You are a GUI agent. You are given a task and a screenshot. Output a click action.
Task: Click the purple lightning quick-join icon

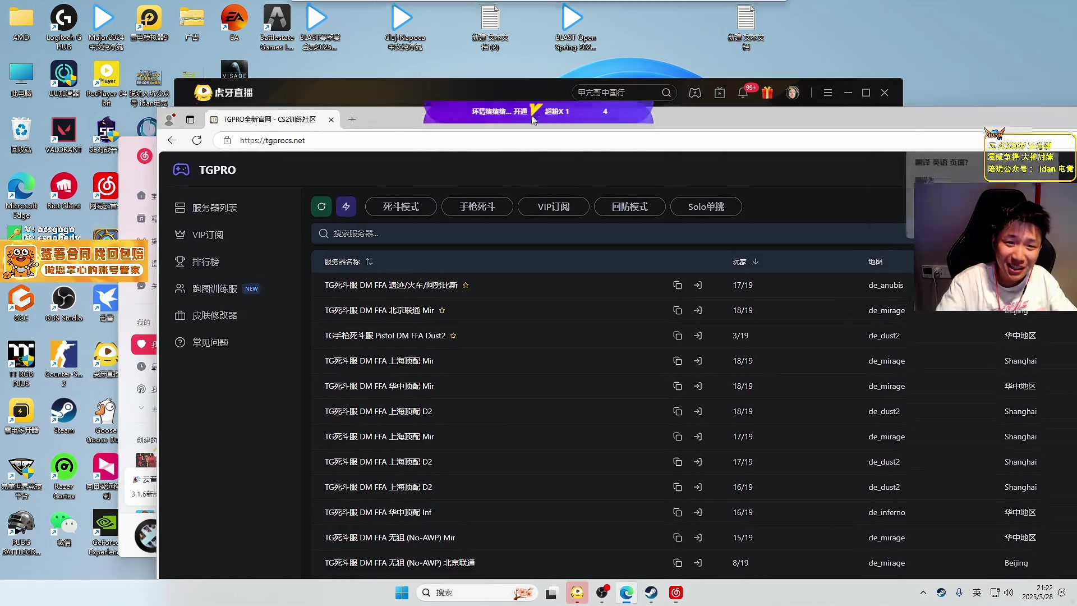click(346, 206)
